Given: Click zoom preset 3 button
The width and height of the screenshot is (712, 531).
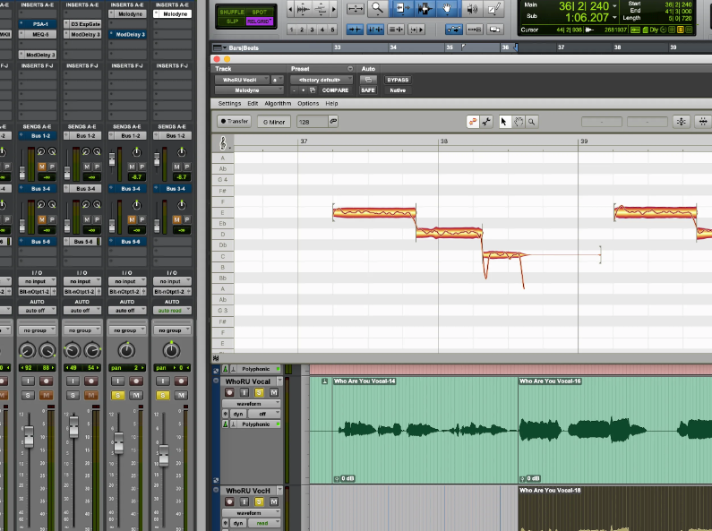Looking at the screenshot, I should pyautogui.click(x=312, y=30).
